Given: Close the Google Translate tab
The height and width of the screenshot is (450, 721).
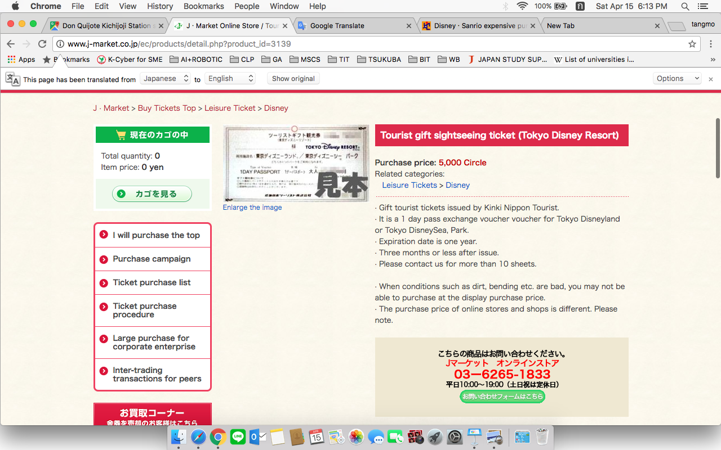Looking at the screenshot, I should click(410, 26).
